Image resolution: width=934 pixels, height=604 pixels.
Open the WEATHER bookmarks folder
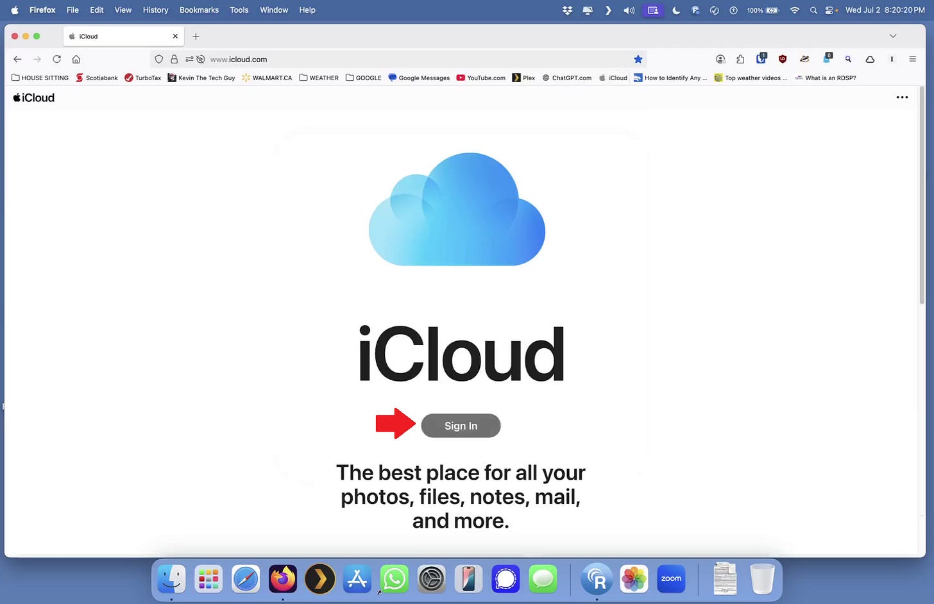coord(319,78)
